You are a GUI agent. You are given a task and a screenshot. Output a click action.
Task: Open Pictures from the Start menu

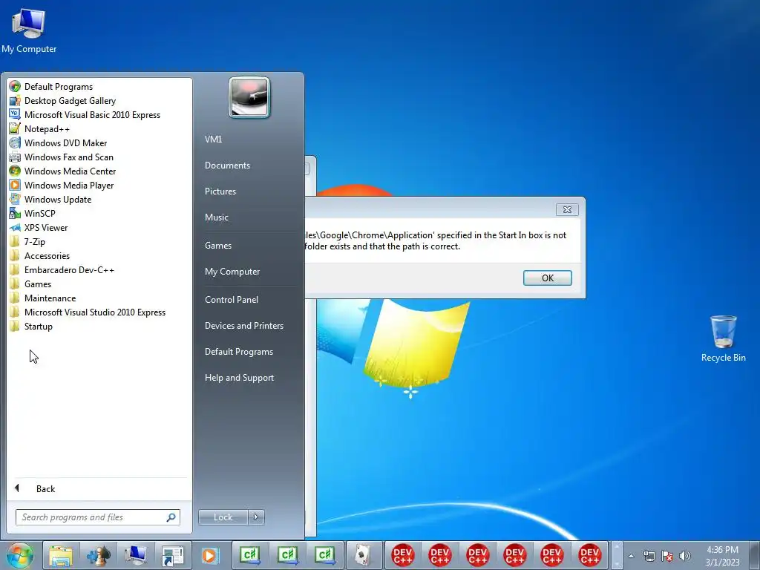(220, 191)
